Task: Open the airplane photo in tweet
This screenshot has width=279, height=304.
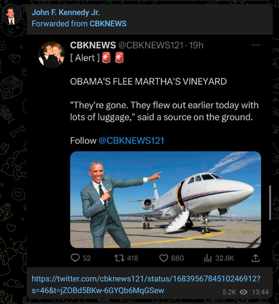Action: (166, 200)
